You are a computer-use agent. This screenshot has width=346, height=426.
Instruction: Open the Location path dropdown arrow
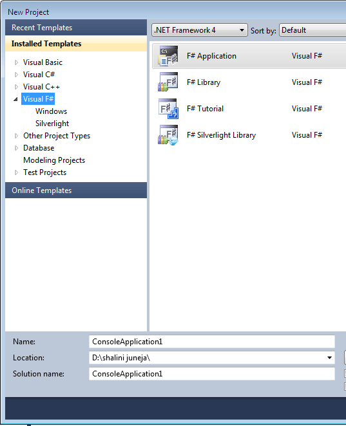[x=329, y=358]
